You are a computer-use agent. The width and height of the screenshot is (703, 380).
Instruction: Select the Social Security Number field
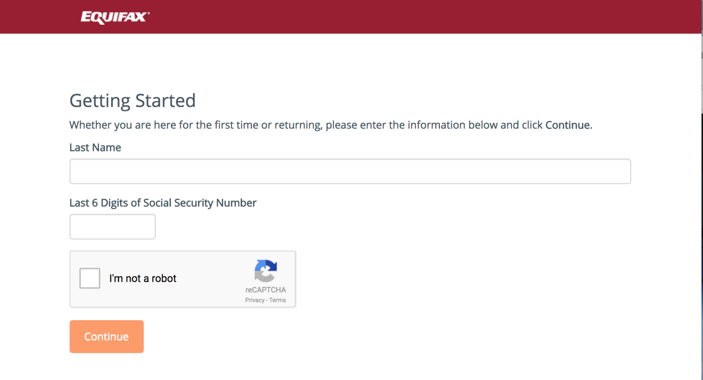click(x=112, y=226)
